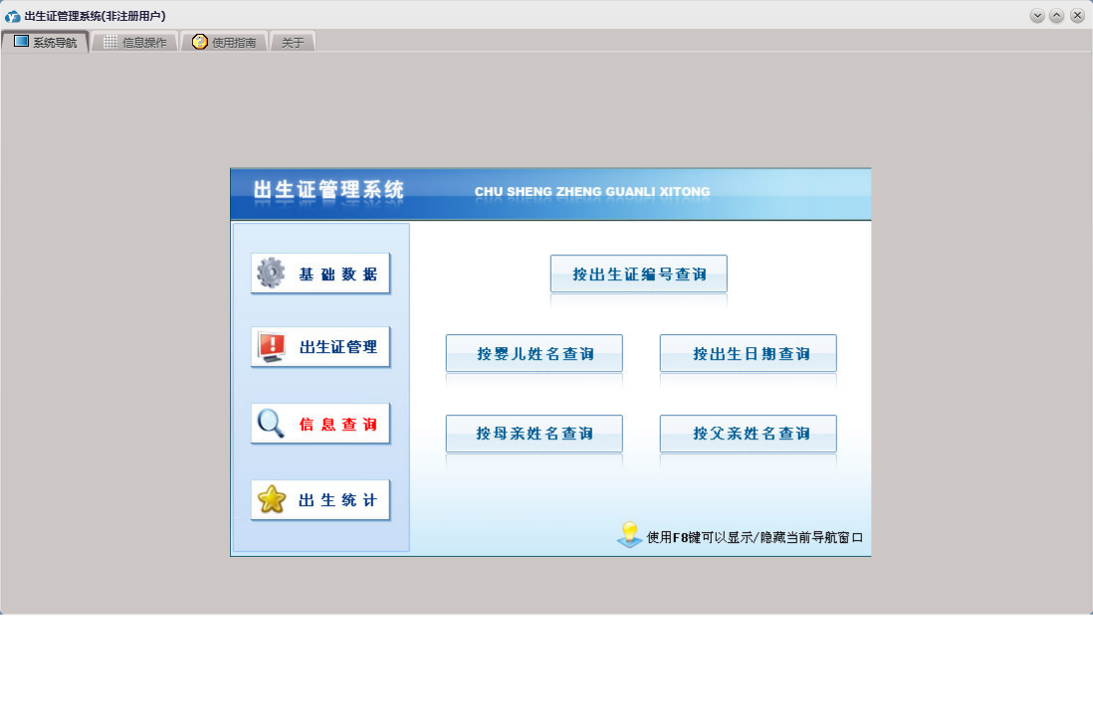
Task: Click the magnifying glass icon for 信息查询
Action: 271,423
